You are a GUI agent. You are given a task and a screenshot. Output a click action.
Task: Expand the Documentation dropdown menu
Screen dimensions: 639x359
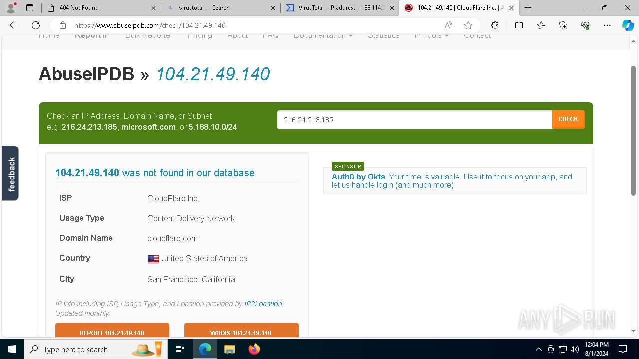pos(323,36)
